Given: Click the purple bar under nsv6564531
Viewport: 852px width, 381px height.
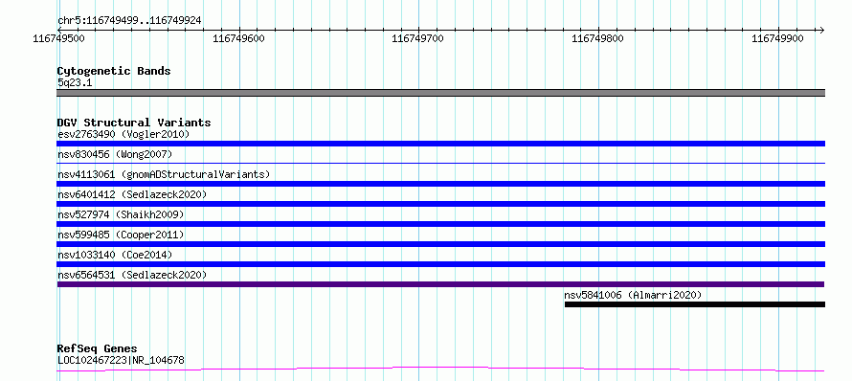Looking at the screenshot, I should (x=440, y=284).
